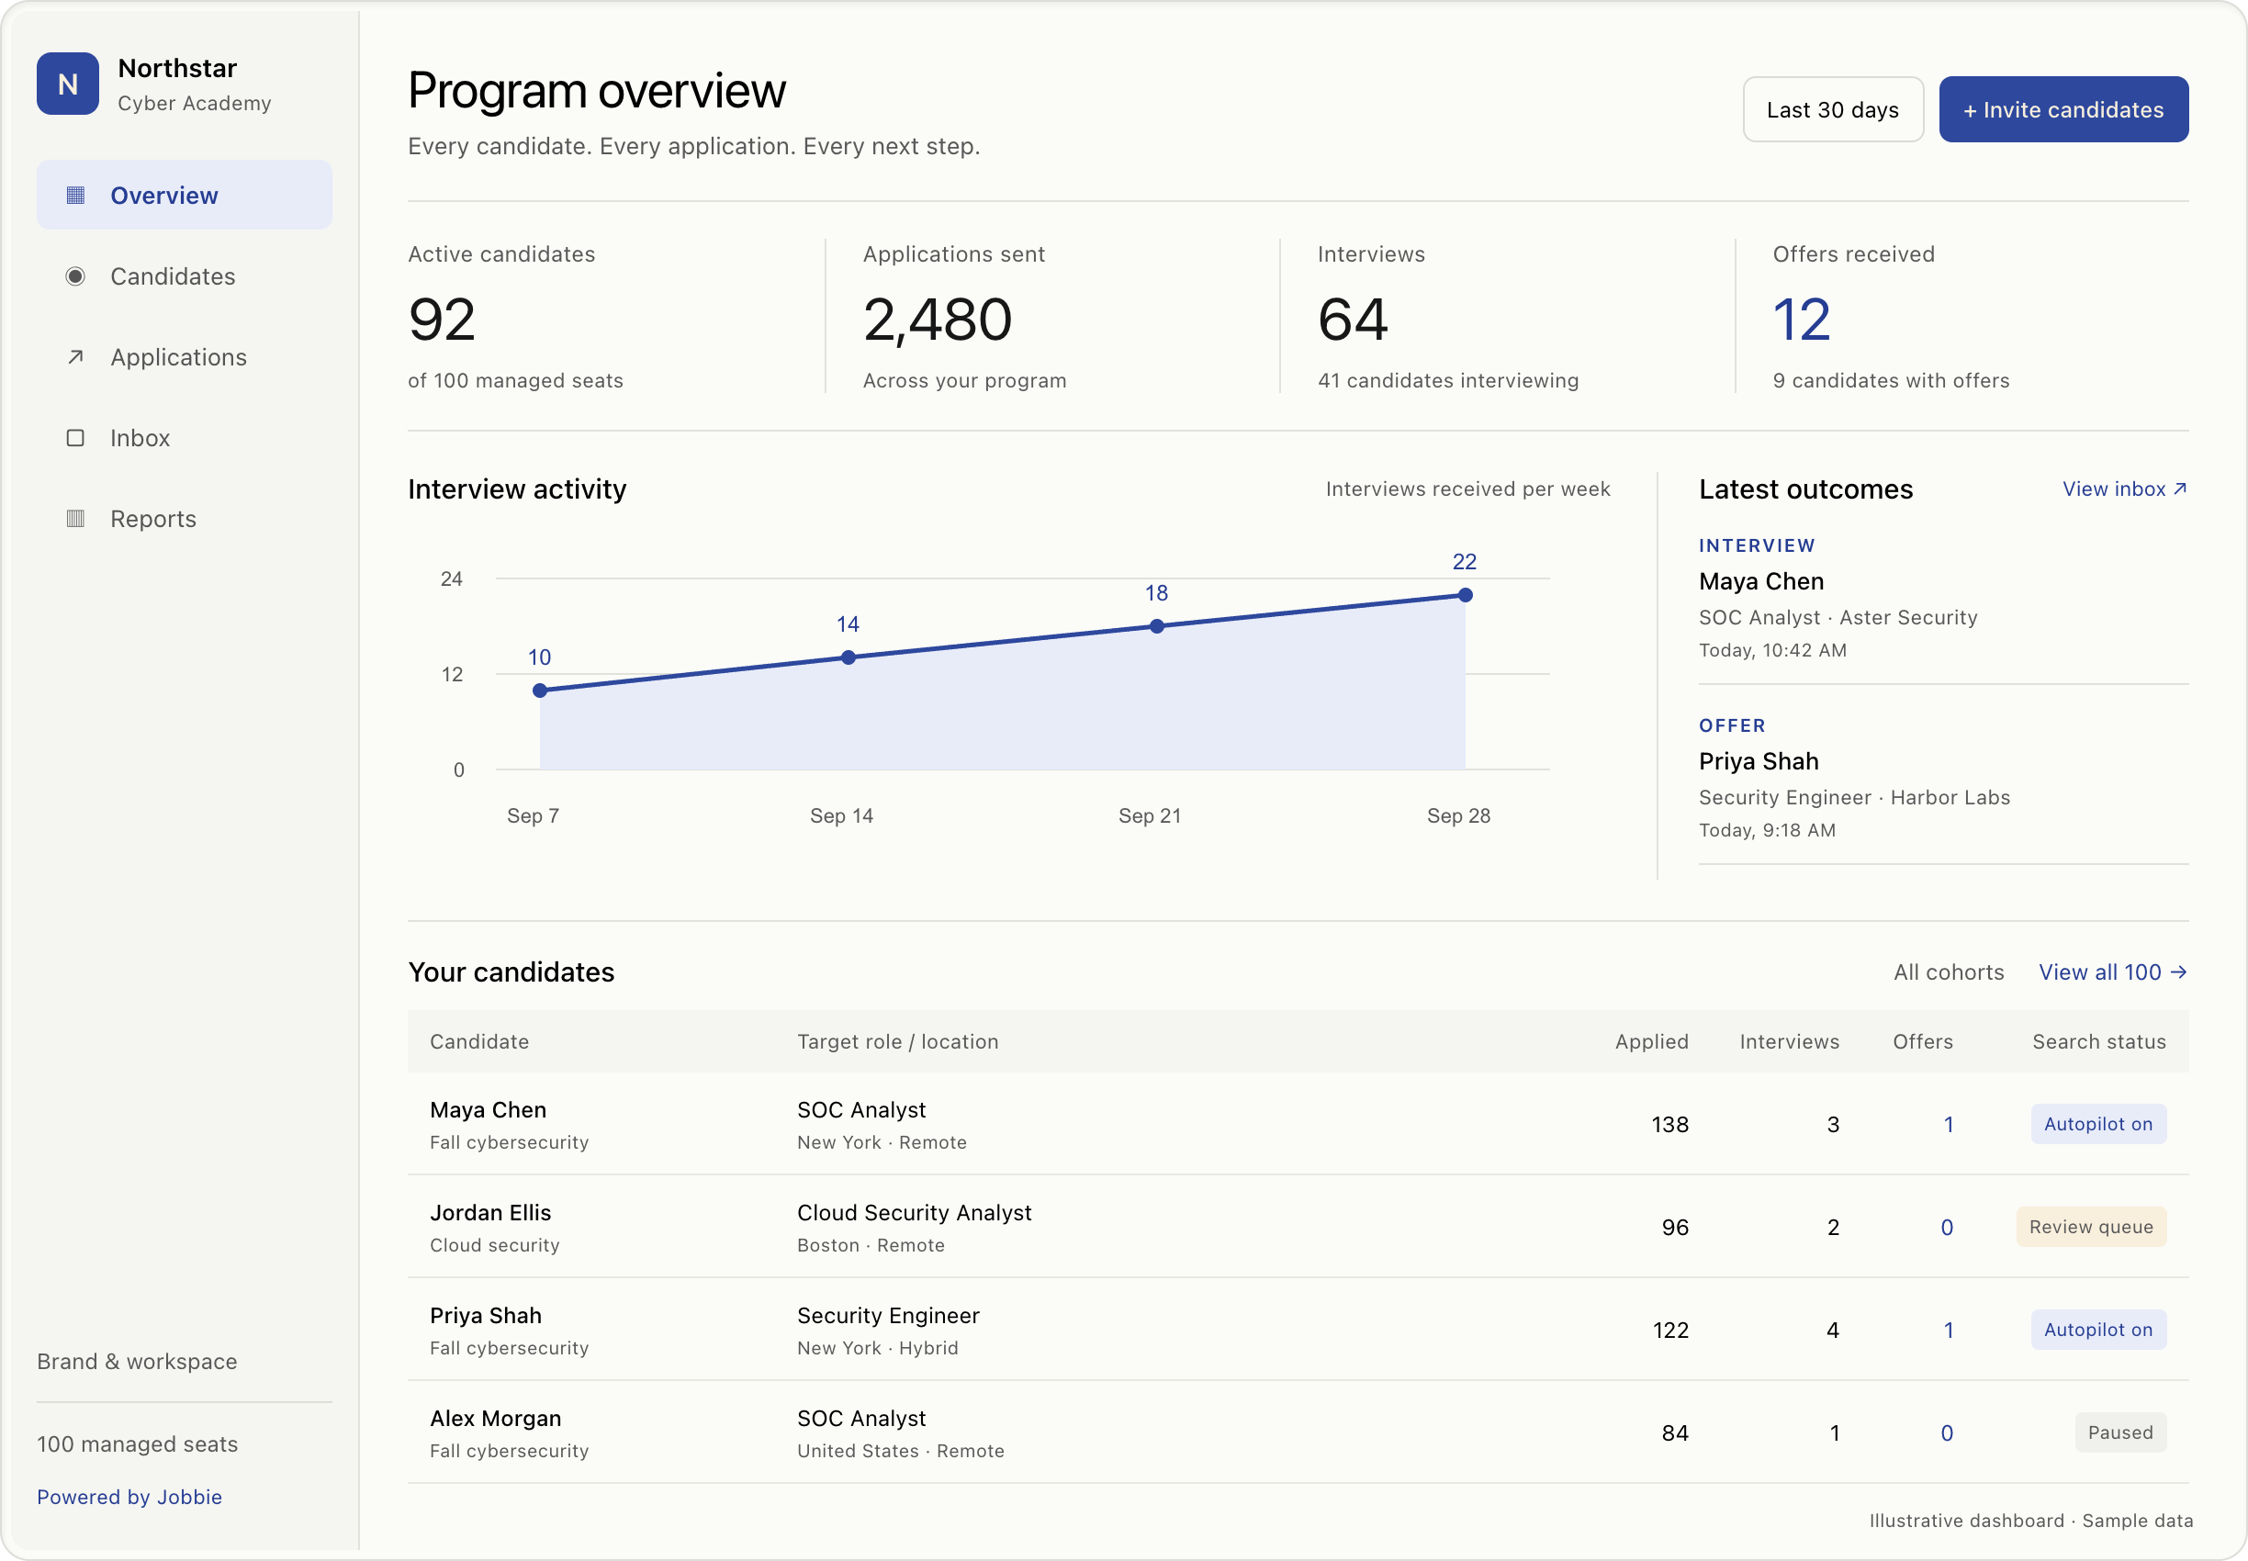Open the Reports page

tap(185, 519)
